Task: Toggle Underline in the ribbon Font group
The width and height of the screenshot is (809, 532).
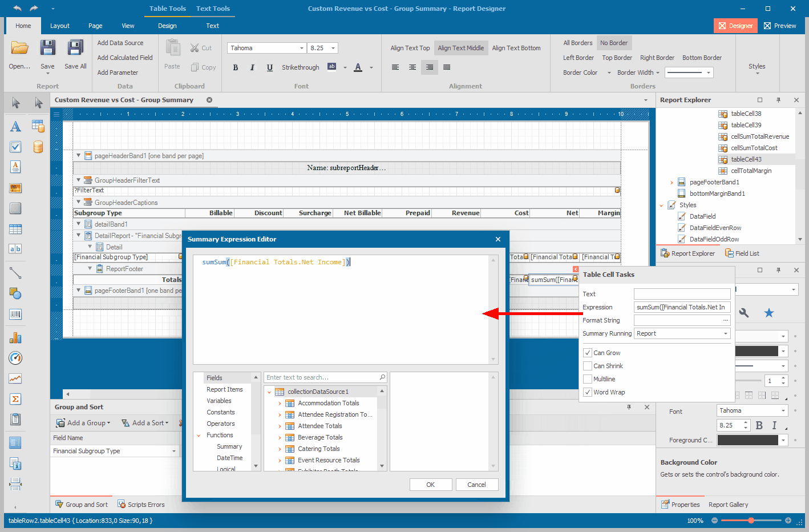Action: tap(270, 67)
